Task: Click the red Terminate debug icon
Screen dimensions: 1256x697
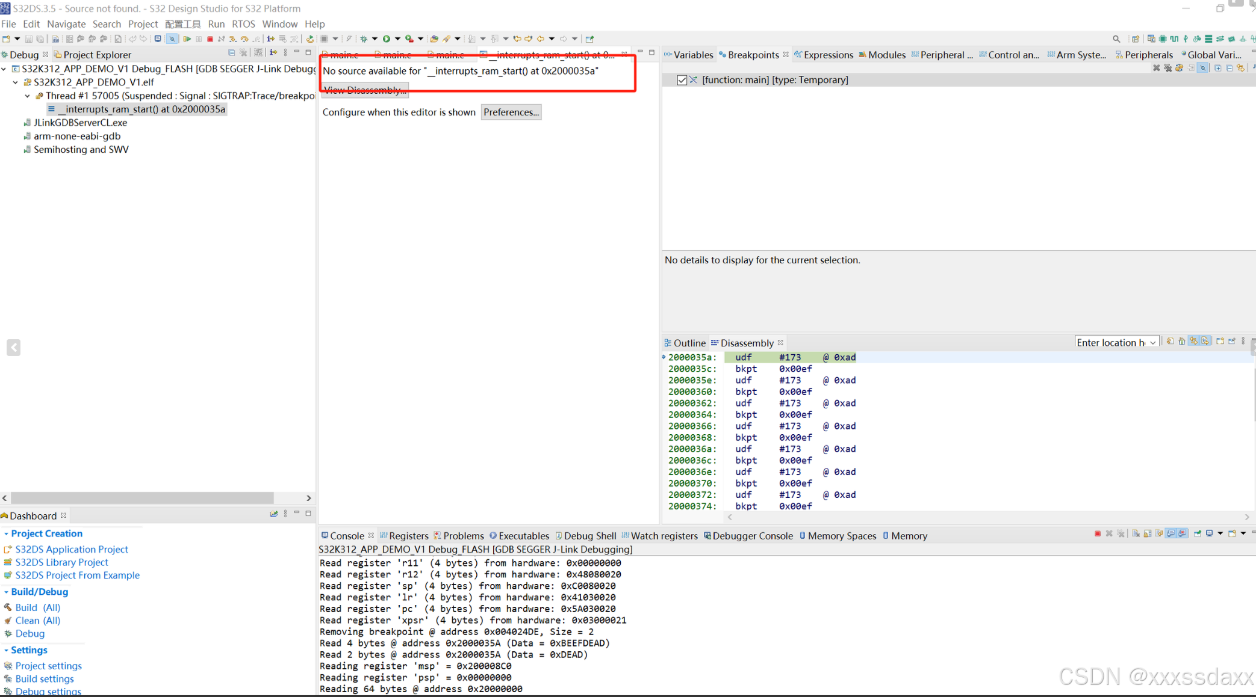Action: pos(210,39)
